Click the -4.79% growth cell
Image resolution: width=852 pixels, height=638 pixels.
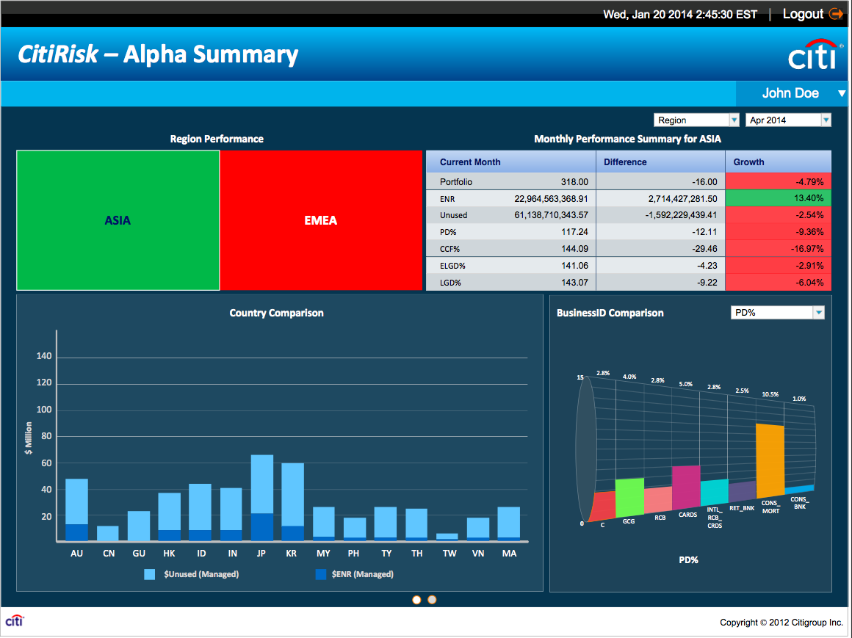click(778, 181)
